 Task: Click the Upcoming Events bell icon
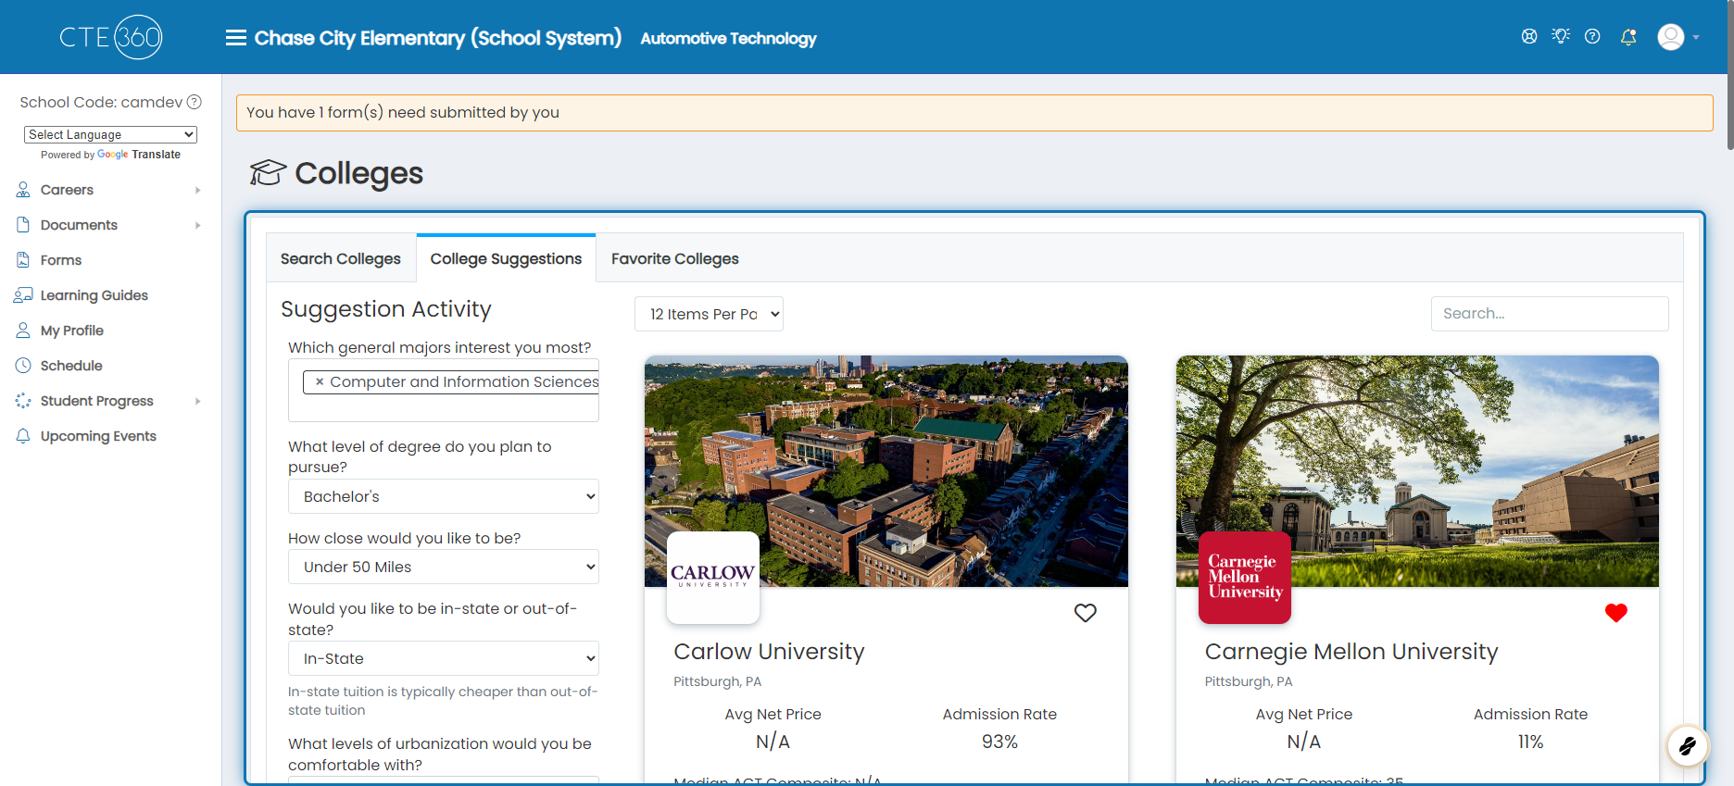click(23, 436)
